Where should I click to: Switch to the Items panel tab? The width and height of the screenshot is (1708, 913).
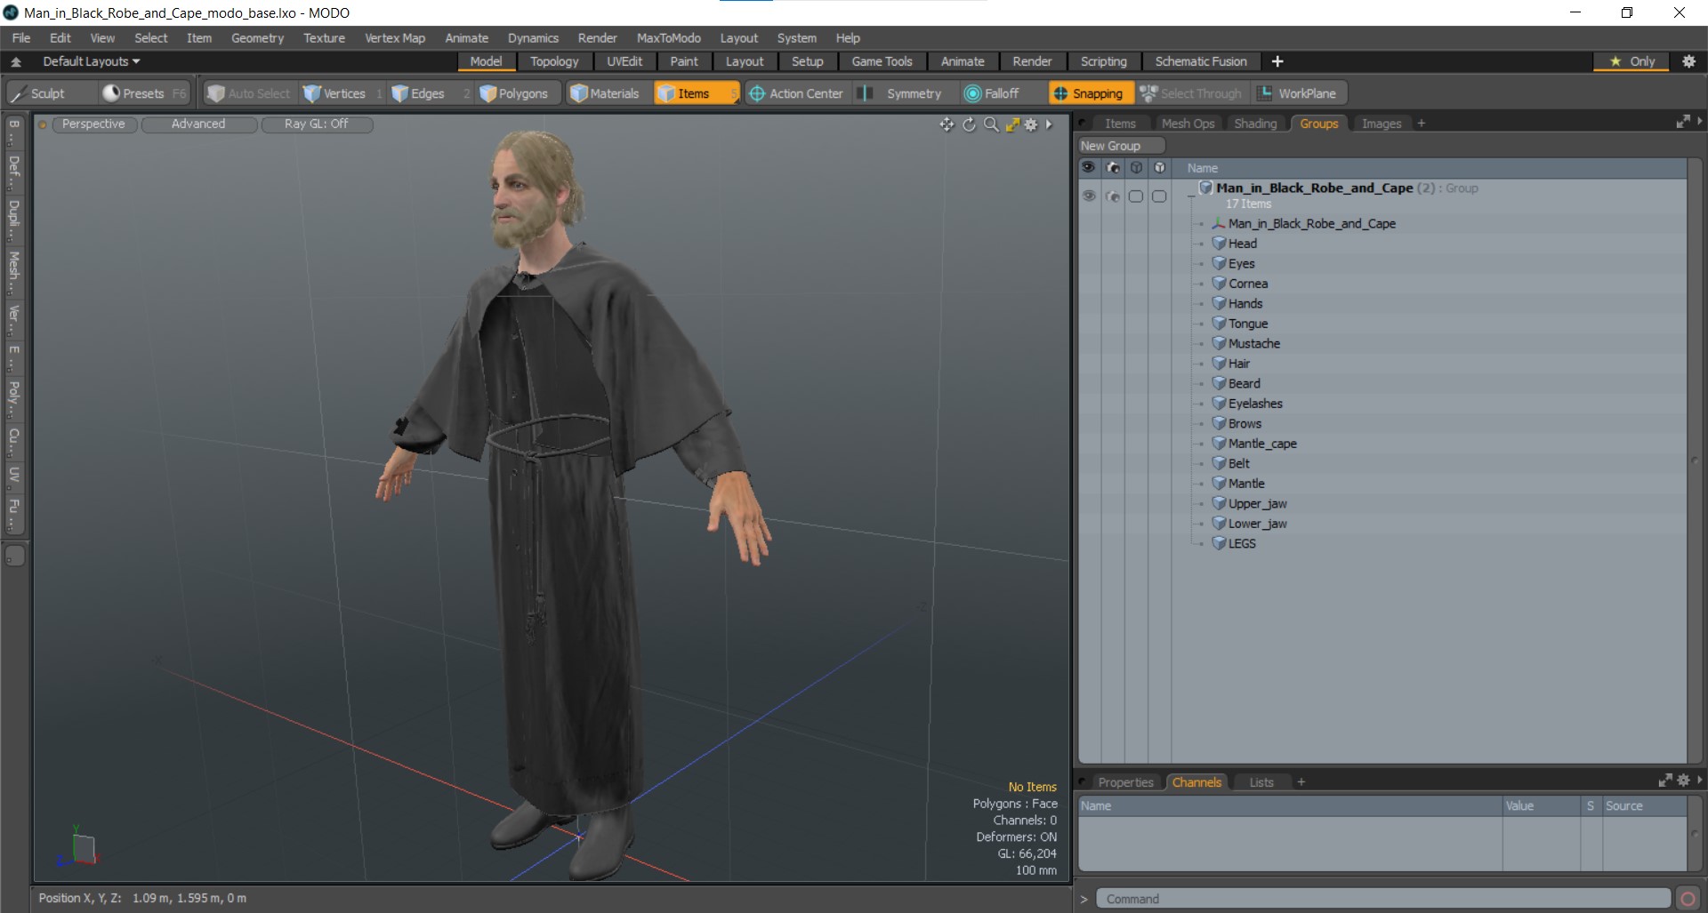pyautogui.click(x=1120, y=124)
